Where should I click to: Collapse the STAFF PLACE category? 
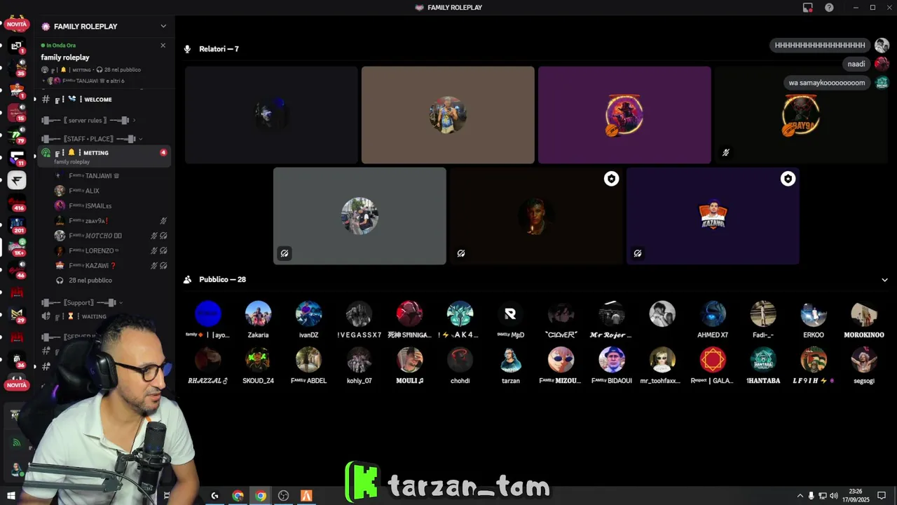click(92, 139)
